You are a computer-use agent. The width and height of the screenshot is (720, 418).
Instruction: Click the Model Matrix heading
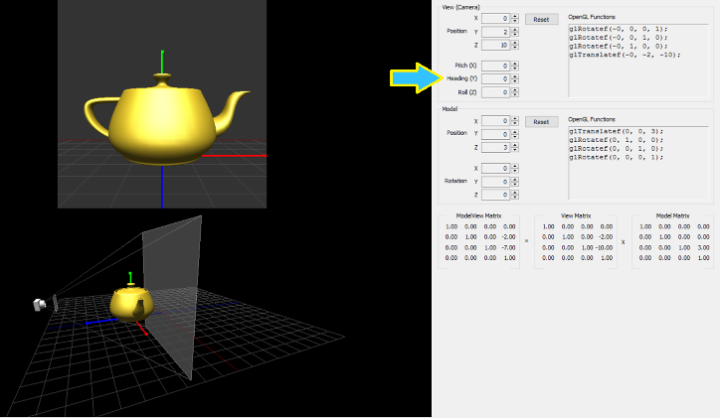click(x=672, y=215)
